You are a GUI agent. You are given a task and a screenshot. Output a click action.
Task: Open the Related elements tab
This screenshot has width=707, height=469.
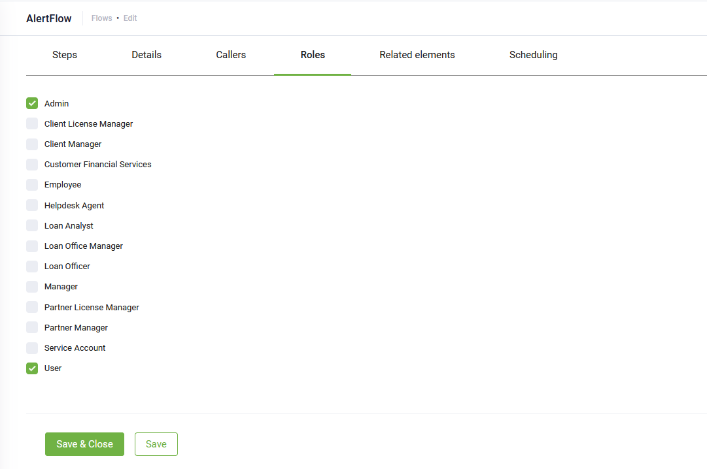click(x=417, y=55)
